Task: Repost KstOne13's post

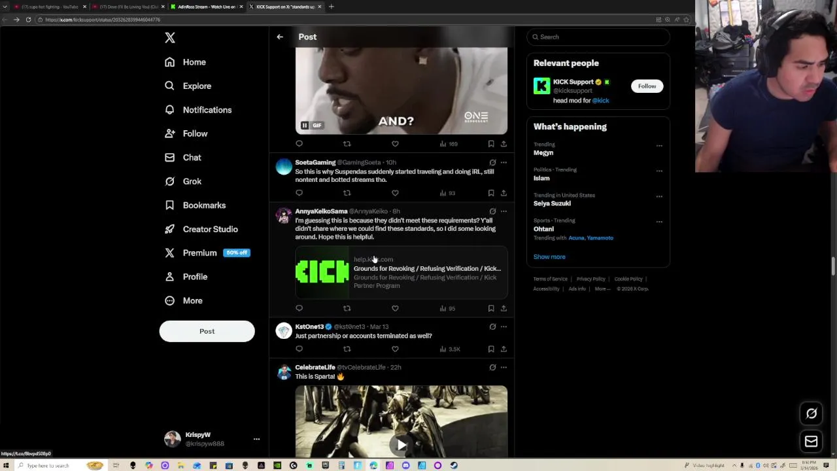Action: pos(347,349)
